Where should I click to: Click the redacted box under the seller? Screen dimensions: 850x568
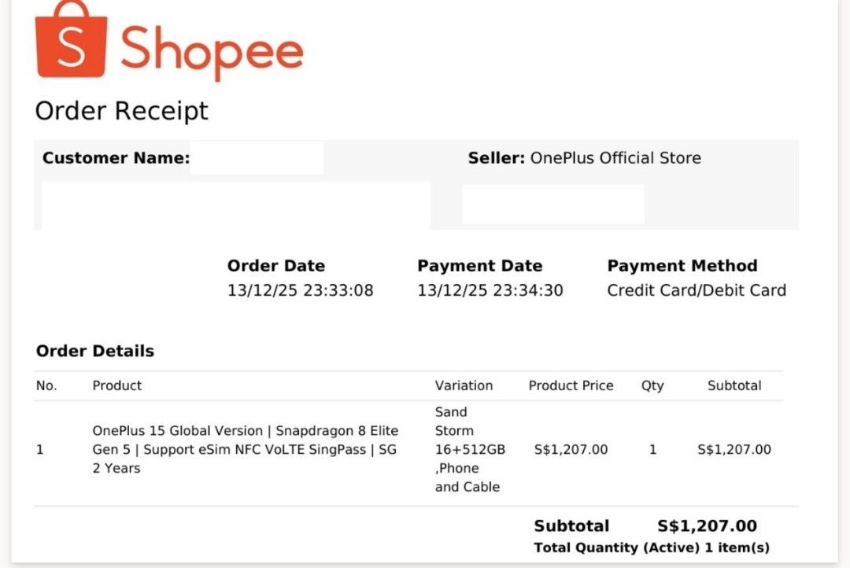[552, 205]
